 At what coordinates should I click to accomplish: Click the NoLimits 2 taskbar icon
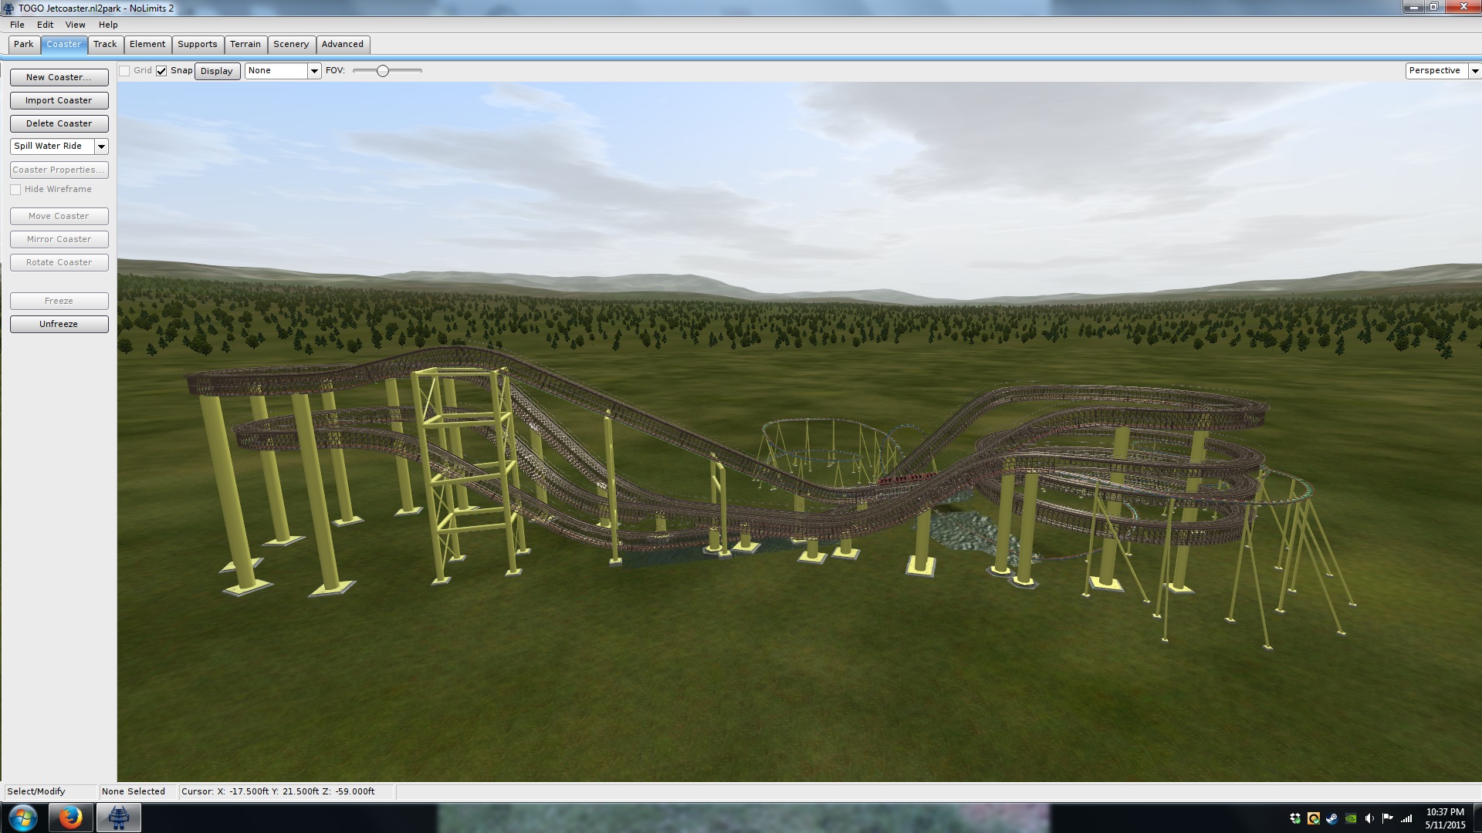click(x=118, y=818)
